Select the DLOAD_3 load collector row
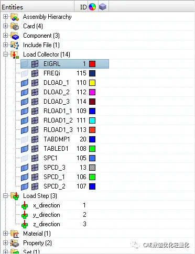The width and height of the screenshot is (195, 254). [64, 102]
